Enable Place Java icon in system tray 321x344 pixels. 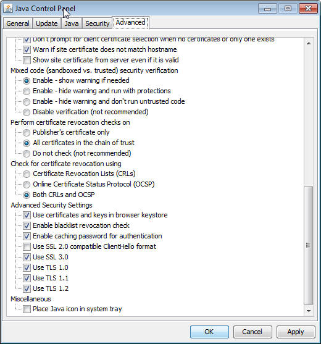pyautogui.click(x=27, y=309)
